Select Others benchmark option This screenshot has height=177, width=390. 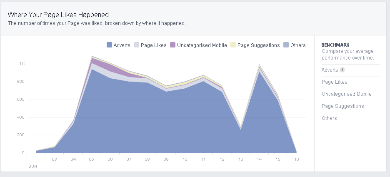pos(329,118)
